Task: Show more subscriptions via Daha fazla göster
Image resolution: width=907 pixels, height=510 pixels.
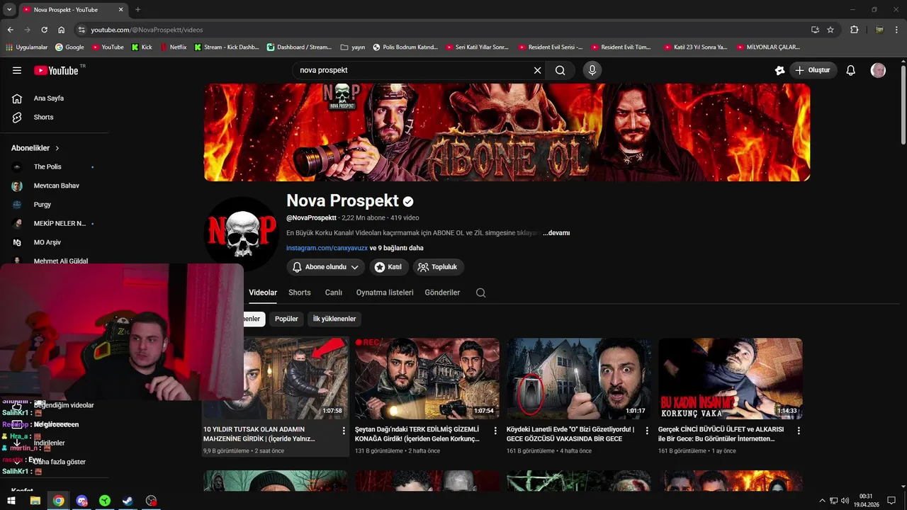Action: pyautogui.click(x=60, y=462)
